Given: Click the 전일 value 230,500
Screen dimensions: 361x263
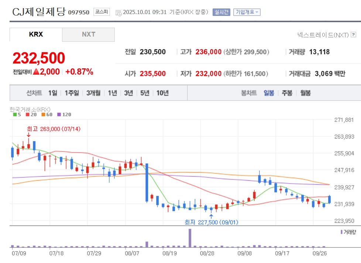Looking at the screenshot, I should pyautogui.click(x=153, y=52).
